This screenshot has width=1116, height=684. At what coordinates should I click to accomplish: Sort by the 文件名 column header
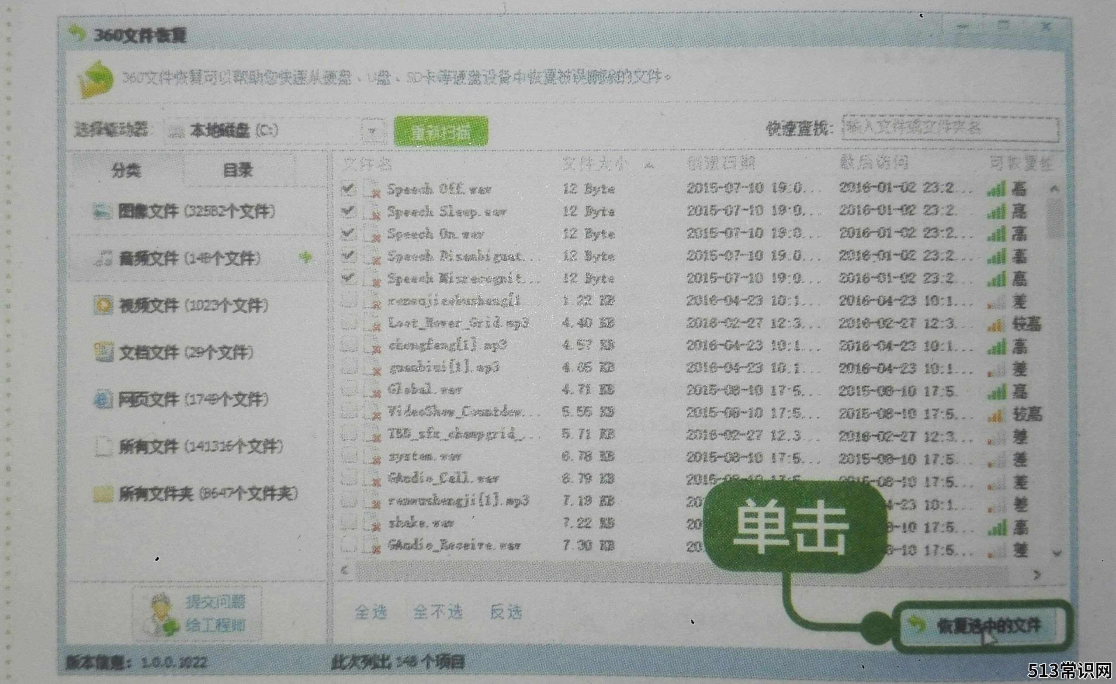pyautogui.click(x=367, y=164)
